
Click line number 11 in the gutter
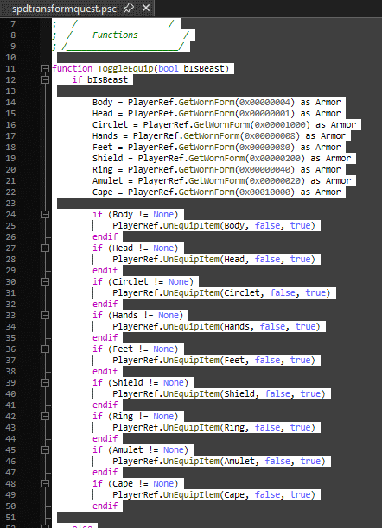(x=10, y=69)
